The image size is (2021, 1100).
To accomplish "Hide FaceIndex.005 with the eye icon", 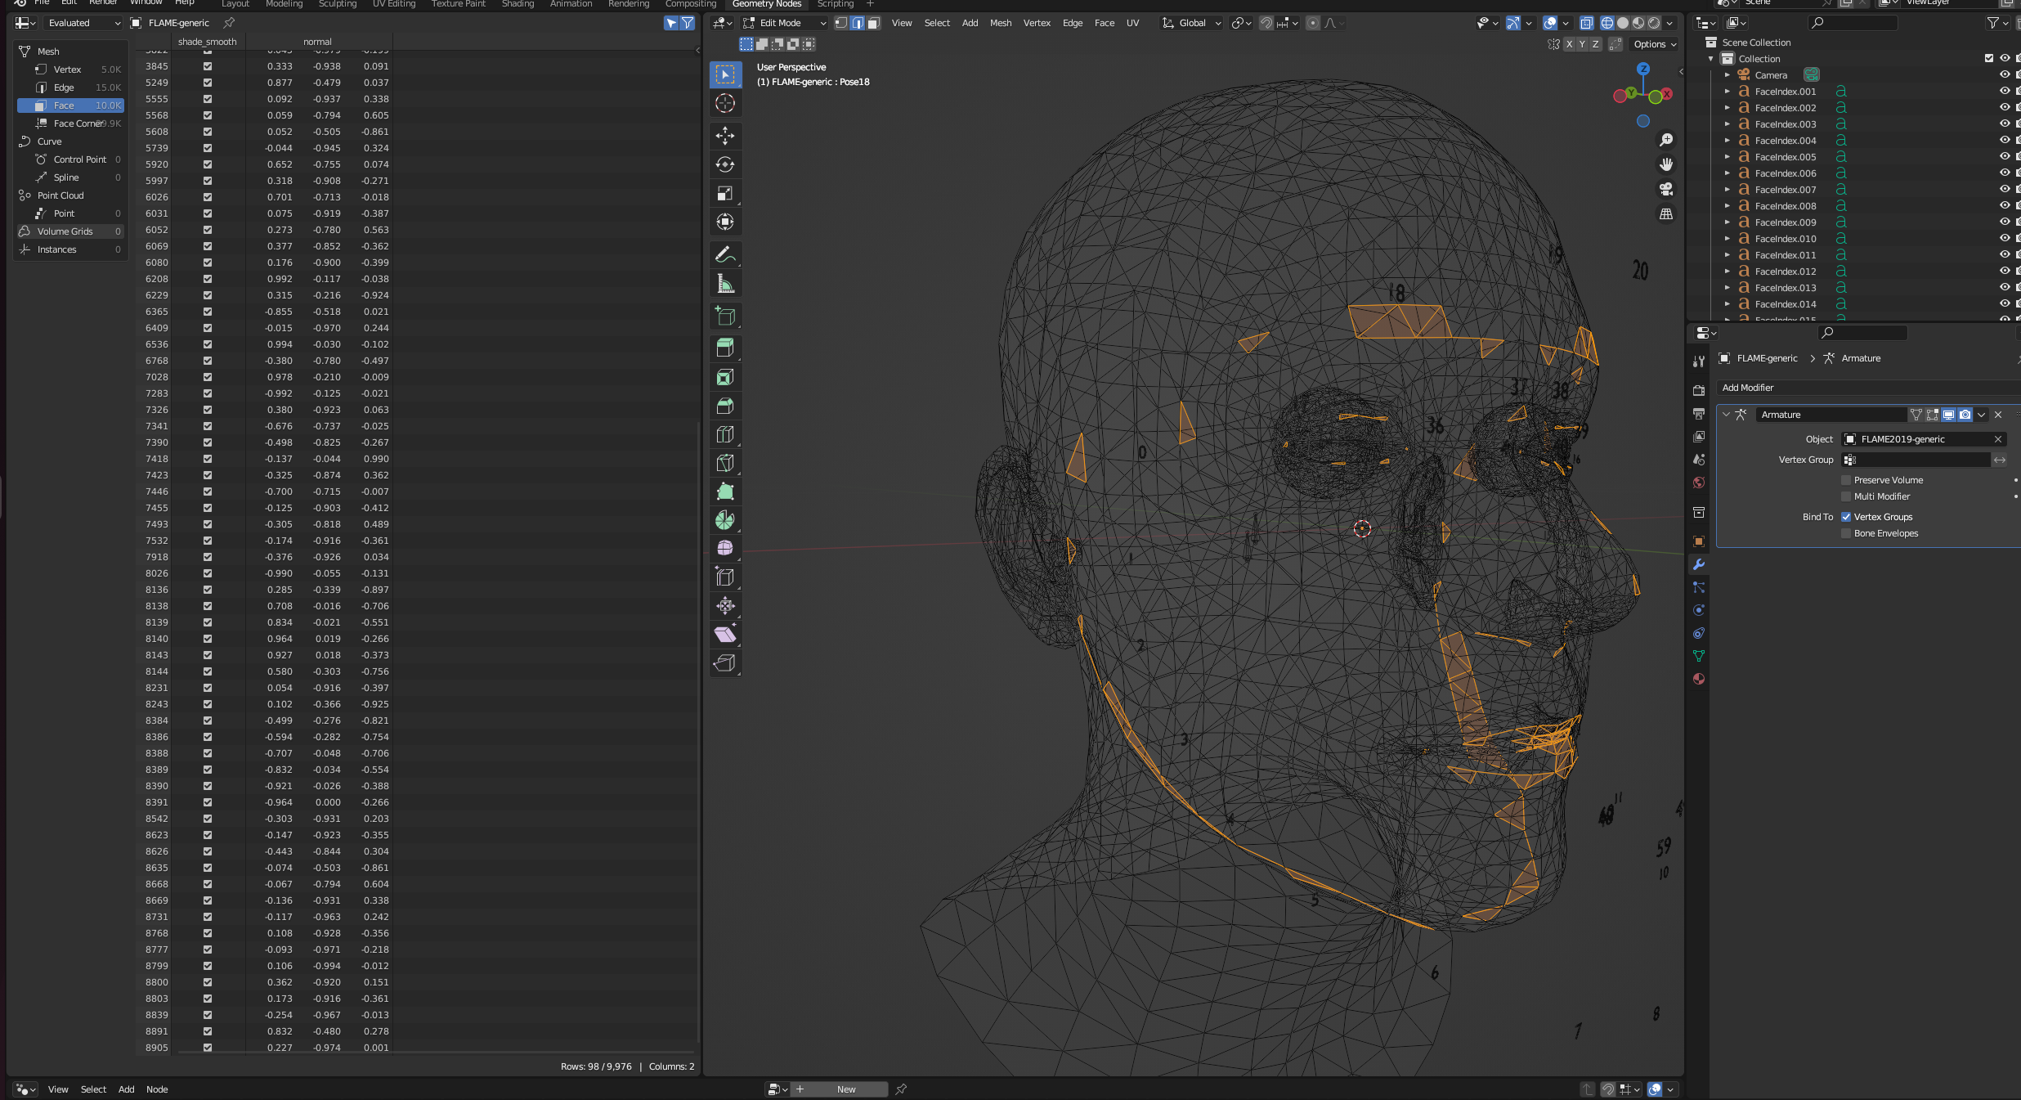I will point(2005,157).
